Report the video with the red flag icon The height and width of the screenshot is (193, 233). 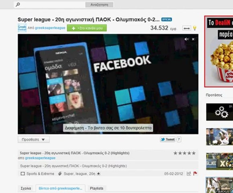tap(195, 173)
